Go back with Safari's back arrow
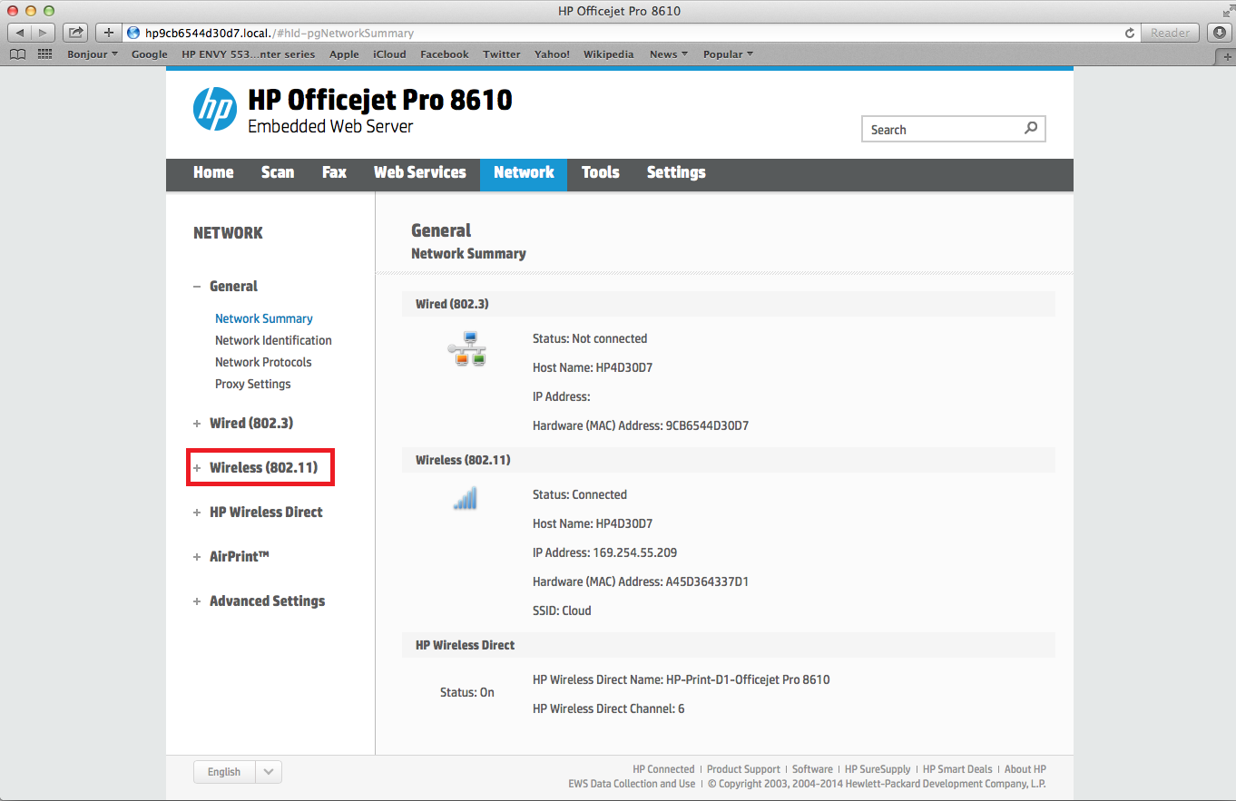Screen dimensions: 1236x801 click(x=20, y=33)
